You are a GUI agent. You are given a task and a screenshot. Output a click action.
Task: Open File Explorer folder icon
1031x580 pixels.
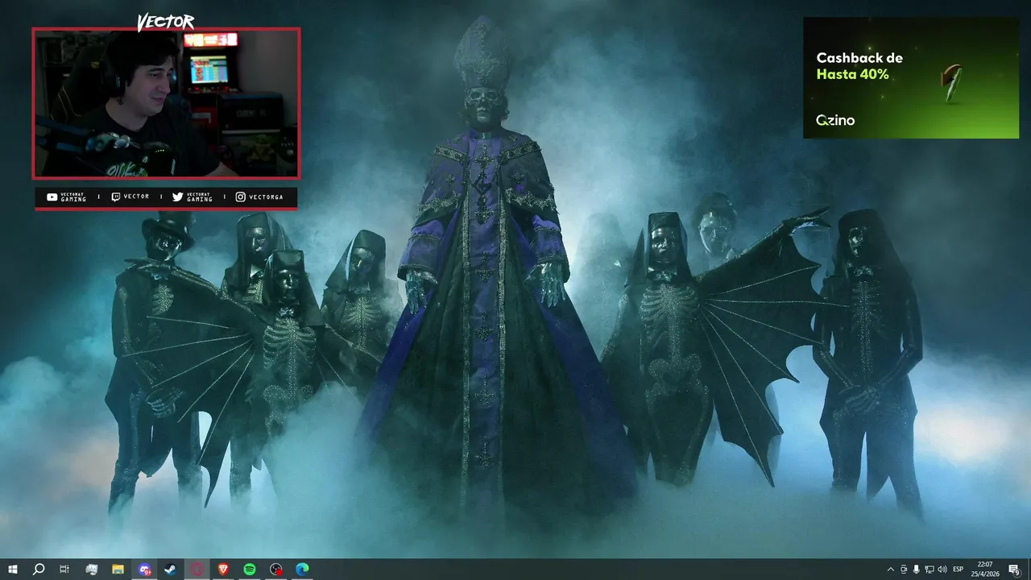click(x=118, y=570)
